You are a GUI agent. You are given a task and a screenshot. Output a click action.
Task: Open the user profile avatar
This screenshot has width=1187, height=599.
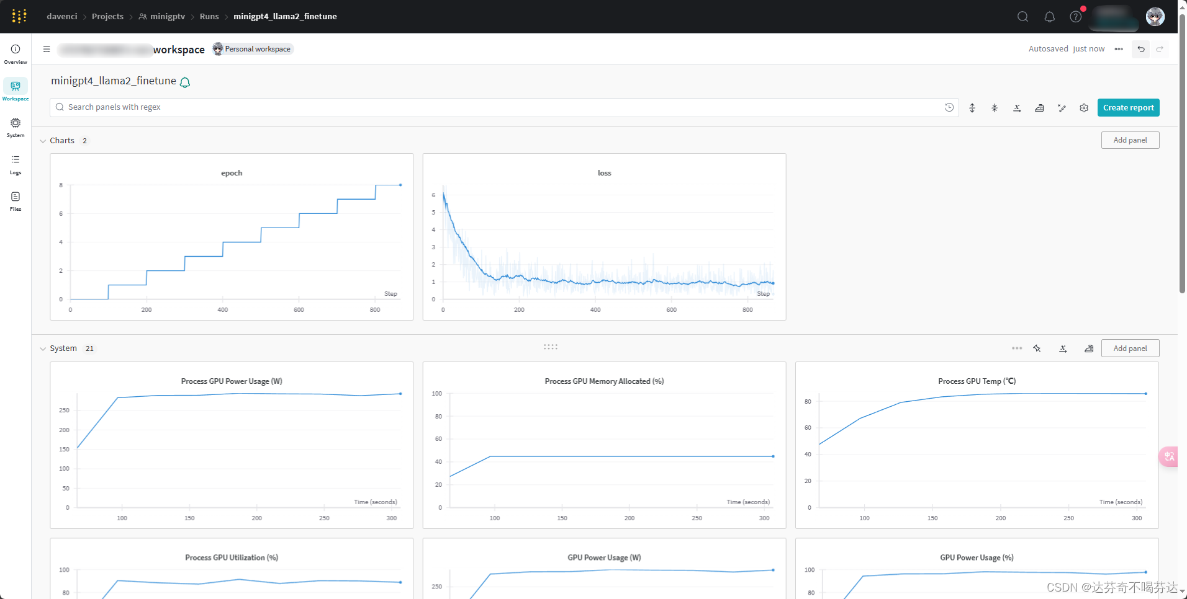click(1155, 17)
